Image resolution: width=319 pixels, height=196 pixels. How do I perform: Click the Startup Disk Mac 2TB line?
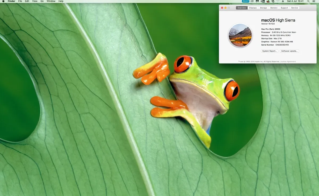click(271, 38)
